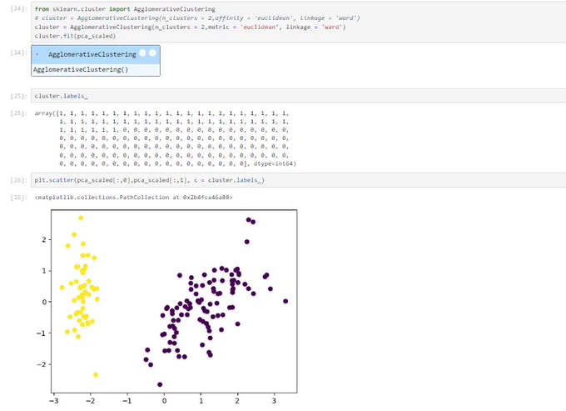Click the [25]: prompt beside cluster.labels_ input
Viewport: 566px width, 411px height.
point(18,96)
